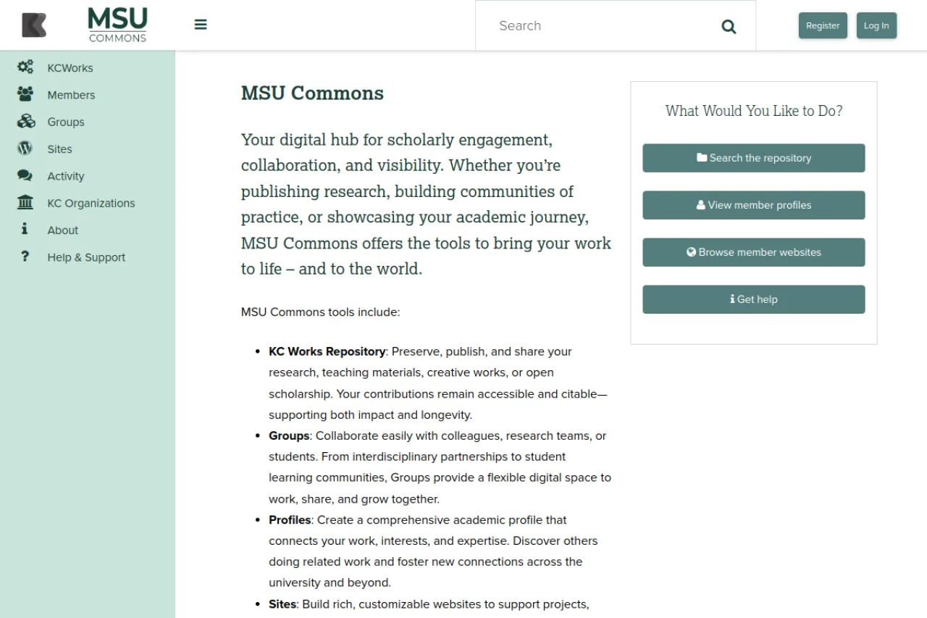Viewport: 927px width, 618px height.
Task: Click the Get help button
Action: coord(753,299)
